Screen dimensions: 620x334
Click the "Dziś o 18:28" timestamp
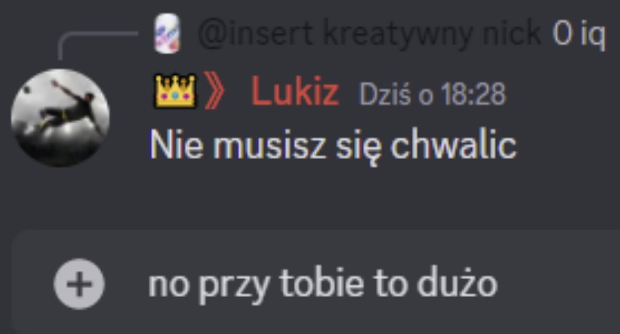(x=432, y=94)
